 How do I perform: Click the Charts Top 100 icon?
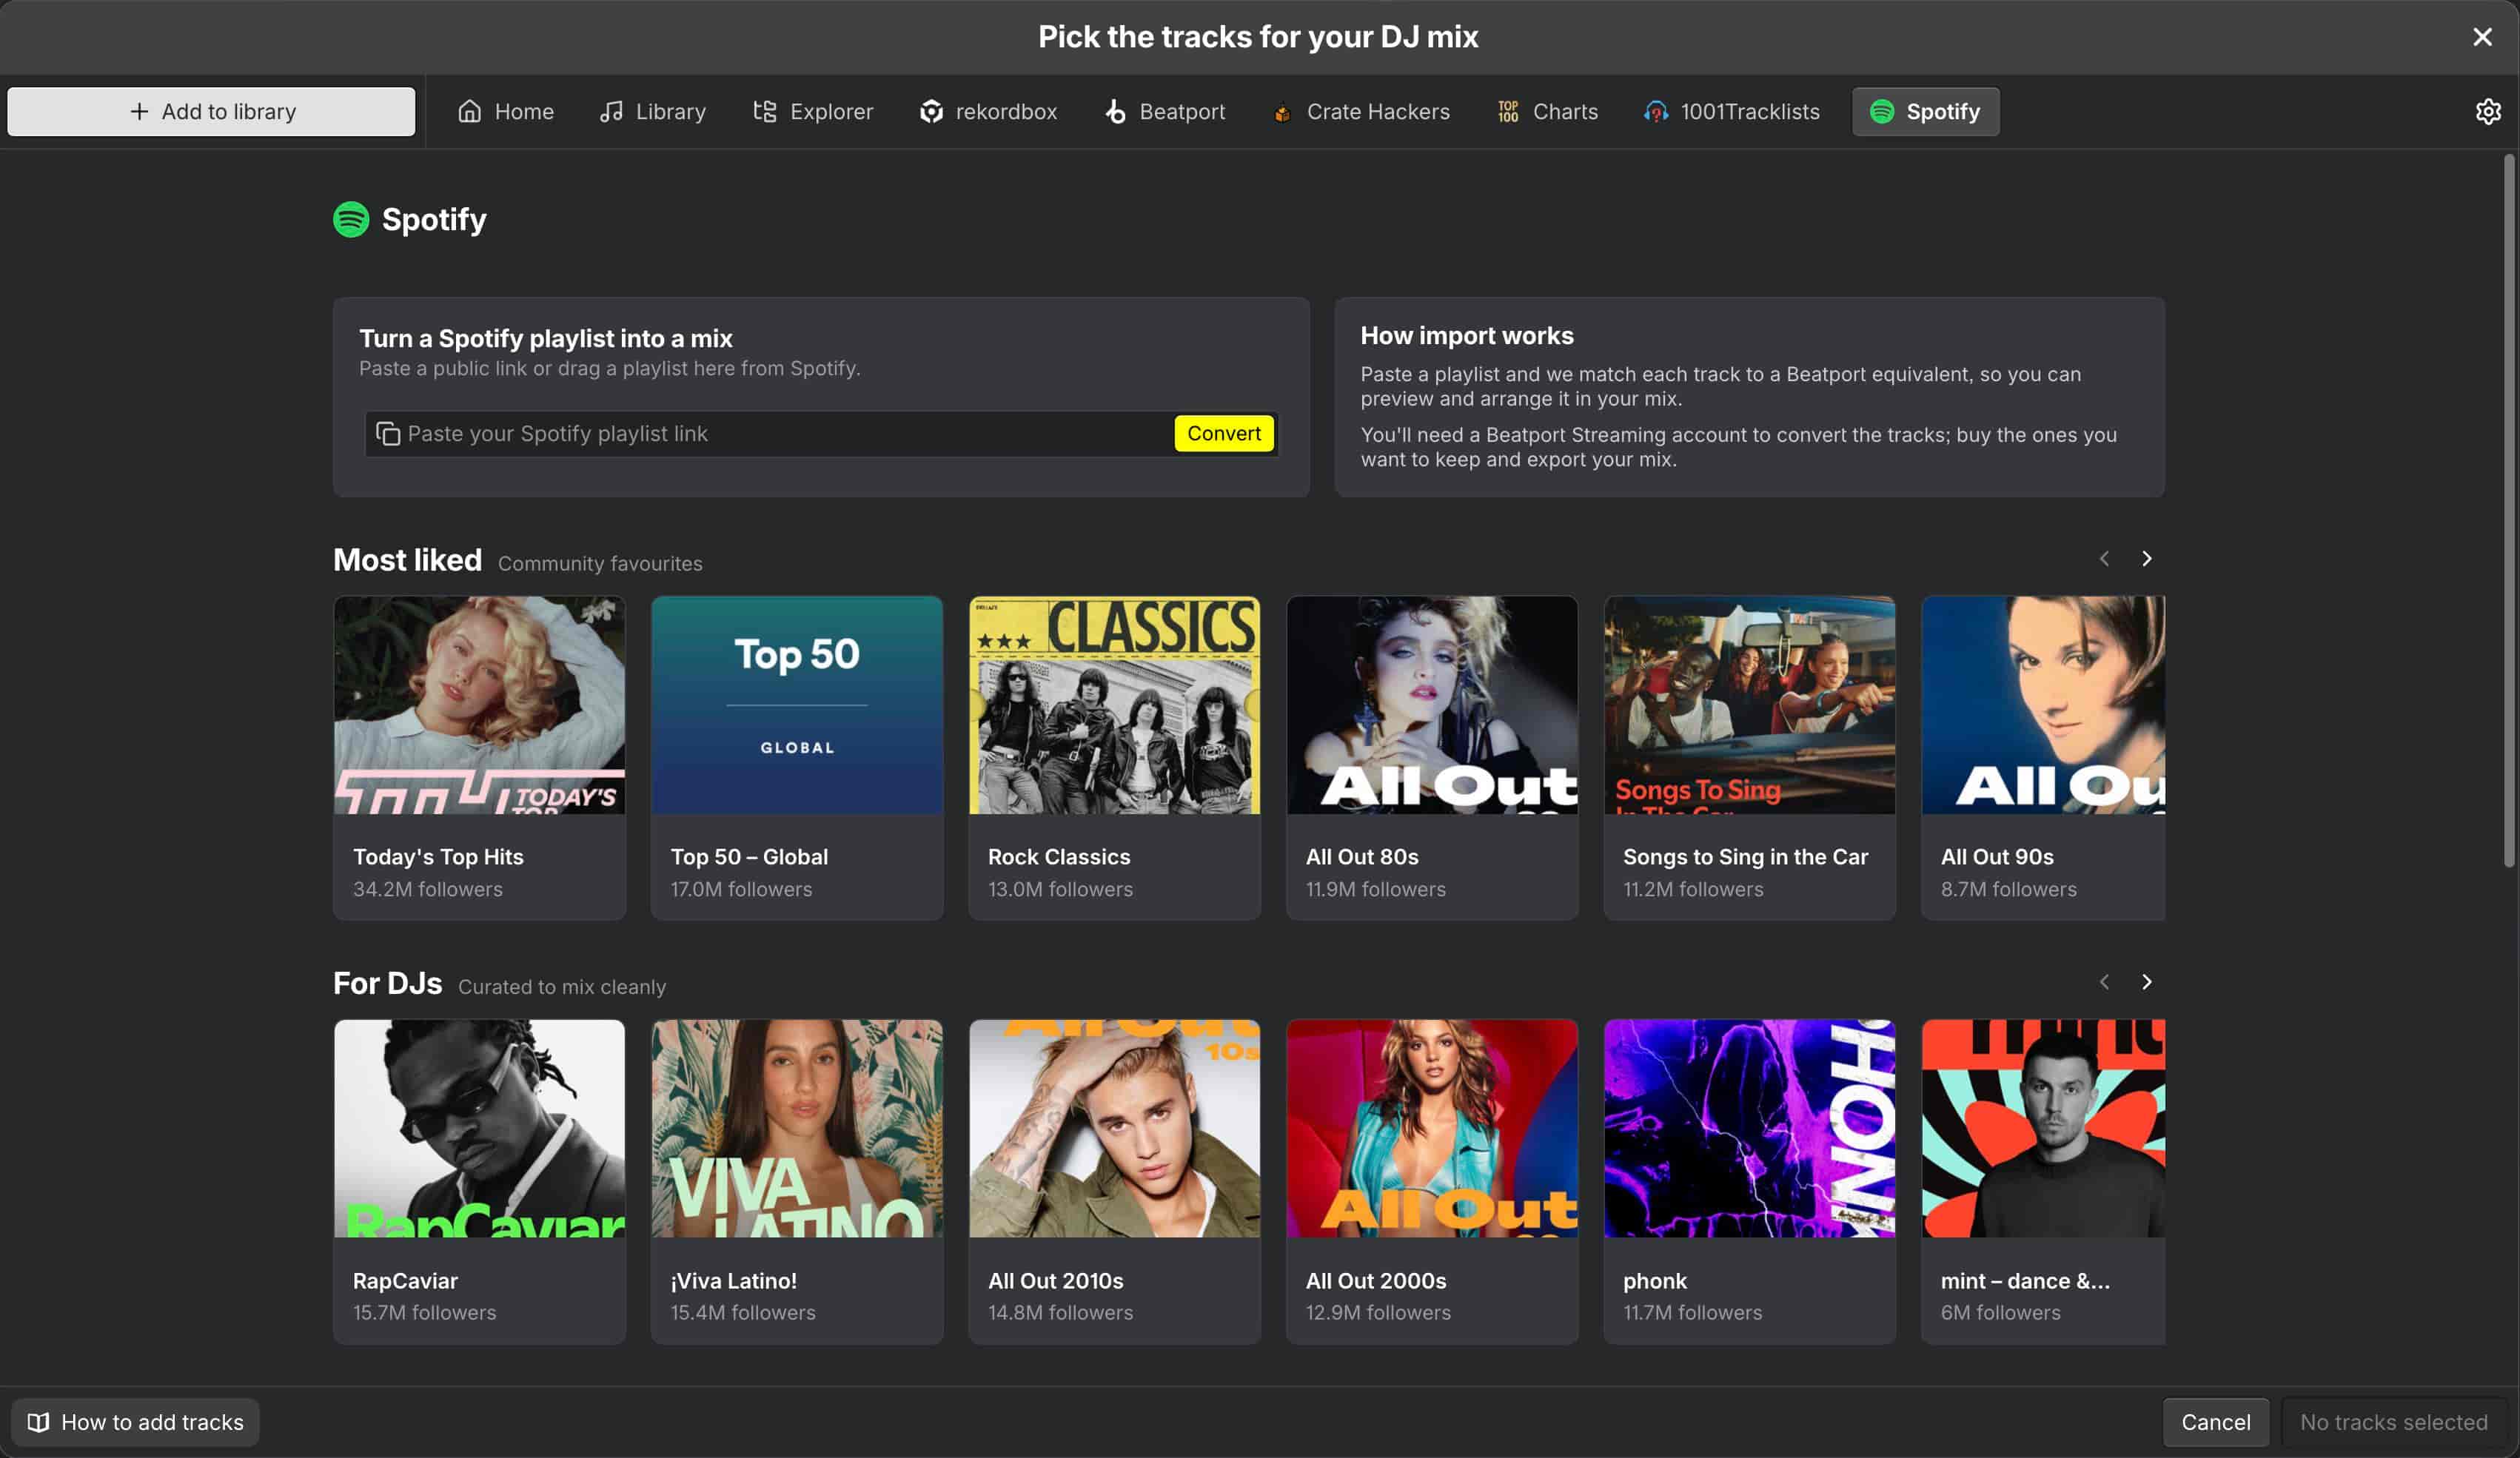click(1508, 111)
